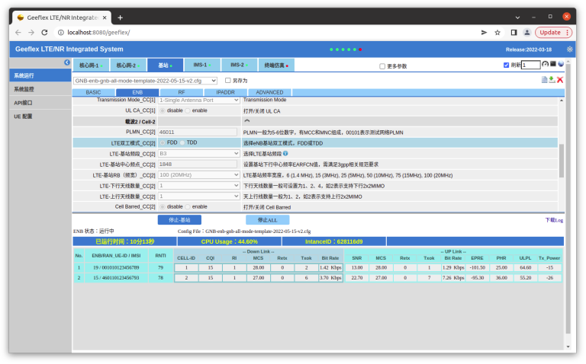Click the 刷新 interval input field
The height and width of the screenshot is (364, 586).
[531, 65]
